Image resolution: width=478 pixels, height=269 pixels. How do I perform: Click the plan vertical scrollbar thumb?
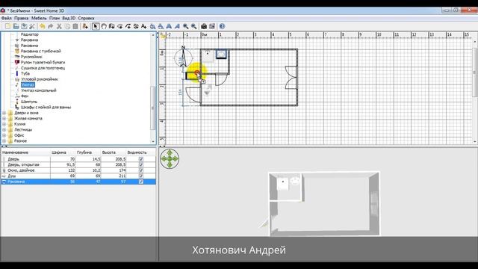click(474, 72)
